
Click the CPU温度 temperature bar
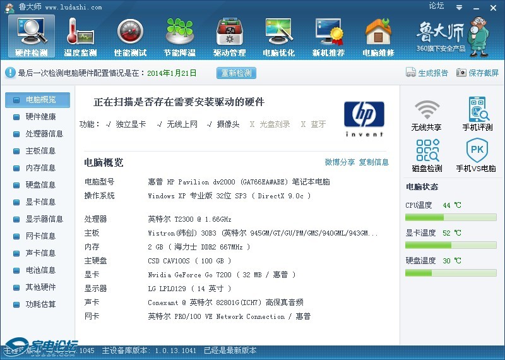click(451, 217)
